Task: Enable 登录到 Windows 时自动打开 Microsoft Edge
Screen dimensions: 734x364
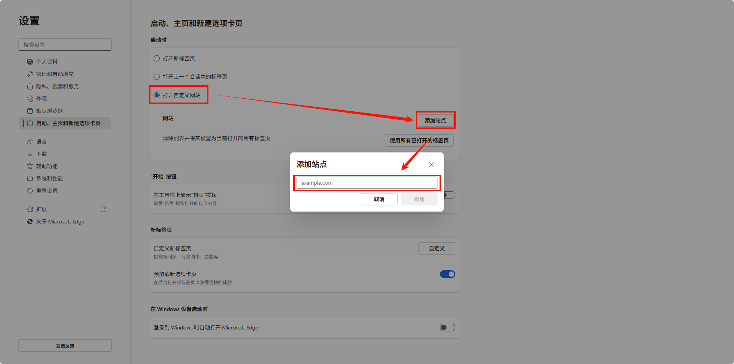Action: [447, 327]
